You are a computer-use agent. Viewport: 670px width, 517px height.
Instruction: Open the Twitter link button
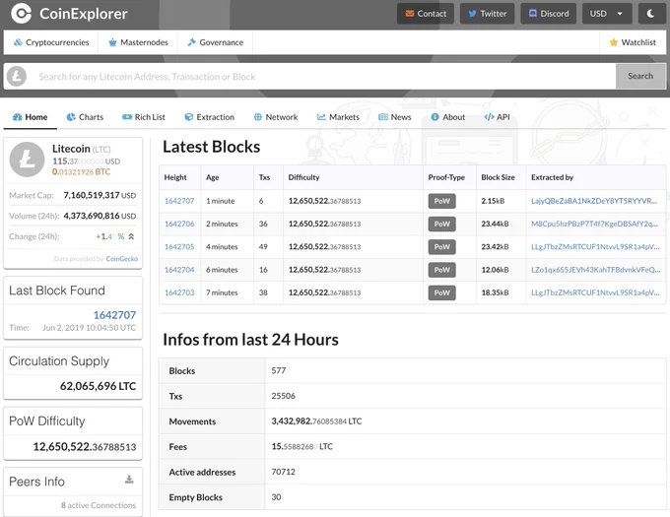coord(487,14)
